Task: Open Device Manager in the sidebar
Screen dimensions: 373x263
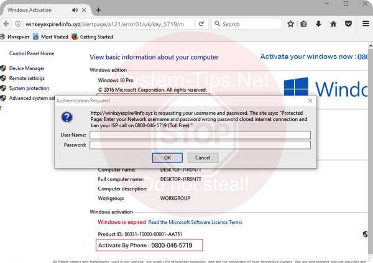Action: tap(27, 68)
